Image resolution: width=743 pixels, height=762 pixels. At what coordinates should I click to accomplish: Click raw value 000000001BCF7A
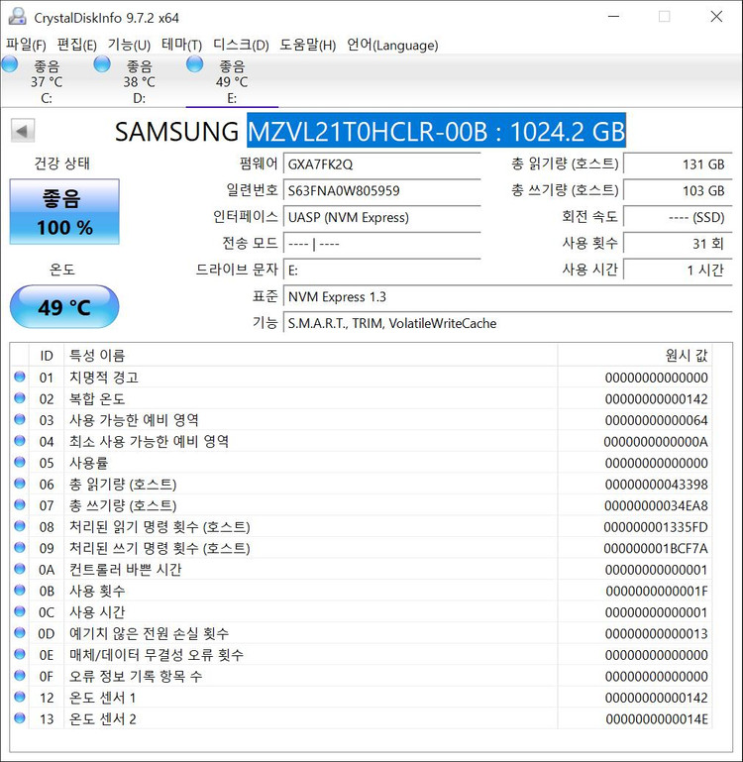pyautogui.click(x=656, y=548)
